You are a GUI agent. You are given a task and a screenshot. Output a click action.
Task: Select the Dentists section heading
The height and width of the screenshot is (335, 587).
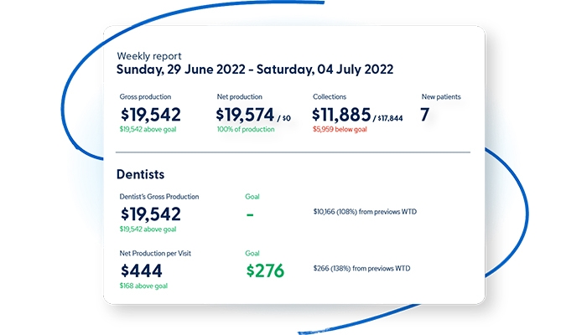(x=140, y=175)
